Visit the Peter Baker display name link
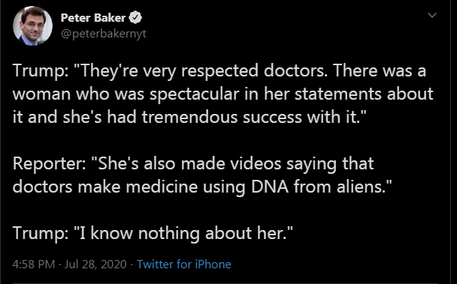This screenshot has width=457, height=284. 93,18
